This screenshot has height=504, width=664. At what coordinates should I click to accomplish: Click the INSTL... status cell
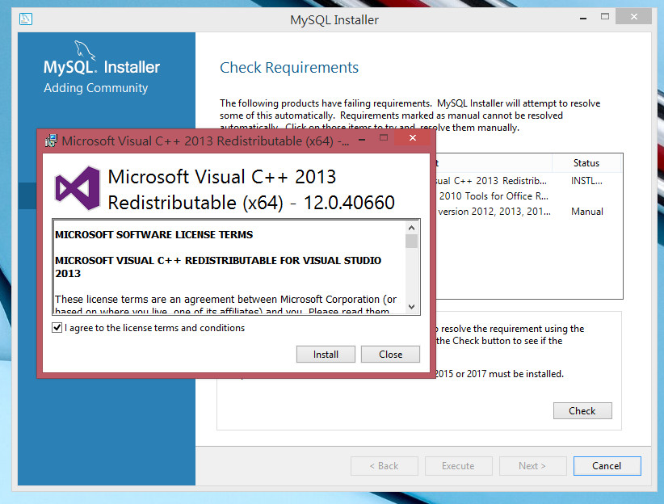586,181
